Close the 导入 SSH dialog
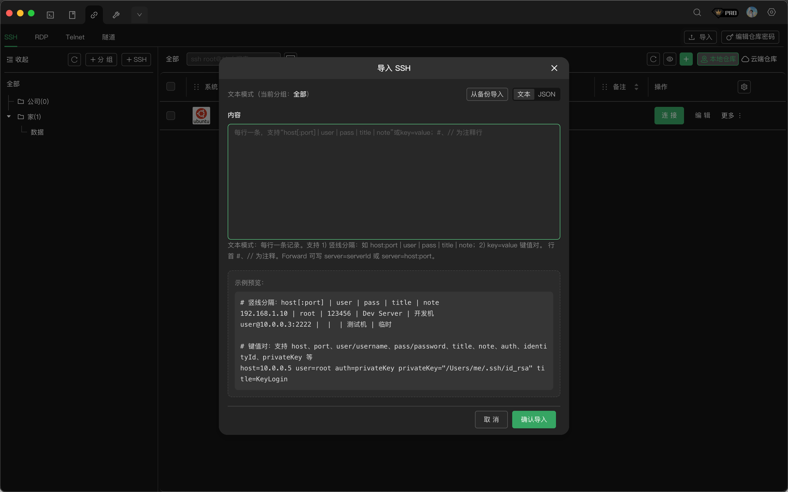Screen dimensions: 788x492 pyautogui.click(x=554, y=68)
